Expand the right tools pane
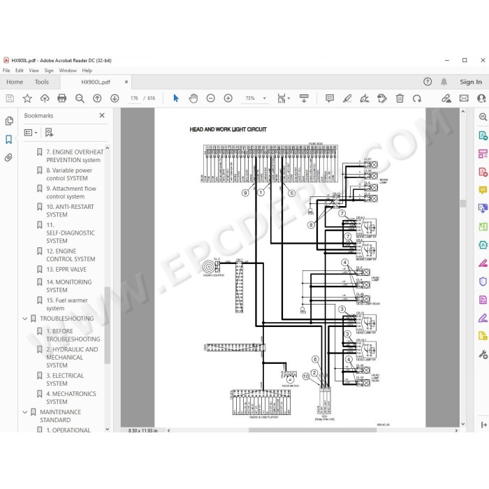This screenshot has width=489, height=489. tap(483, 425)
